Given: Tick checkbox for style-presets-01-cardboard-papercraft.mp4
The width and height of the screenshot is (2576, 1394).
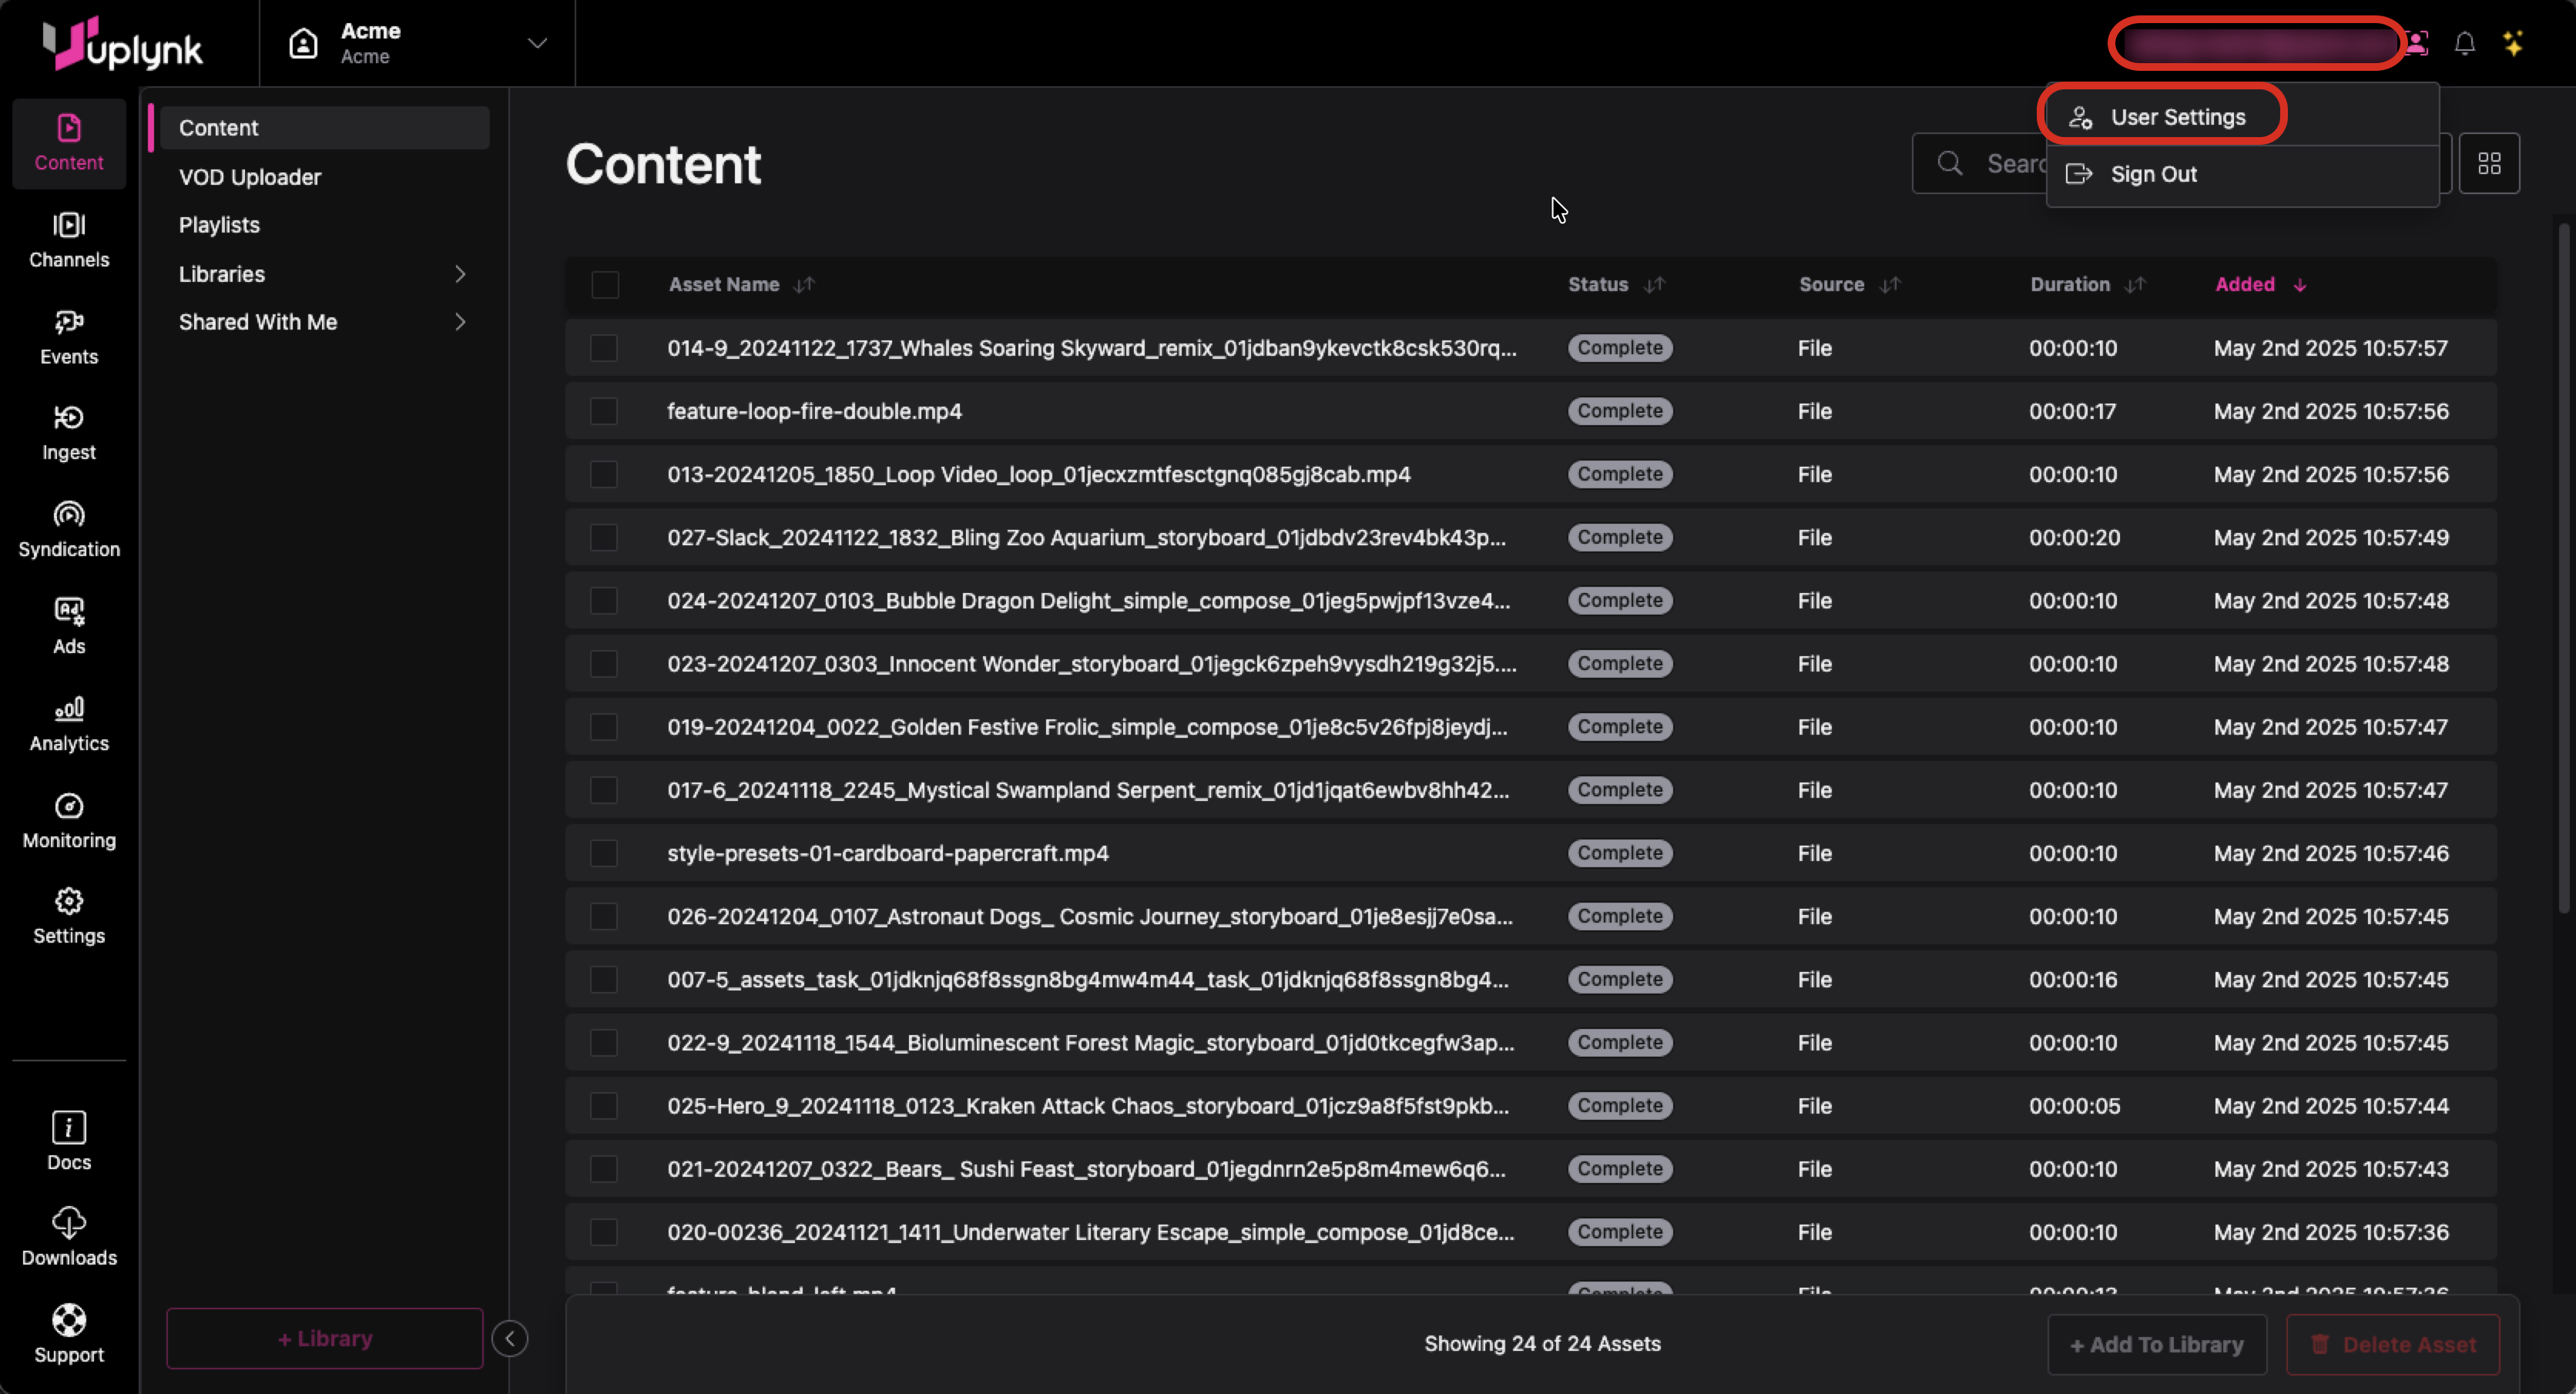Looking at the screenshot, I should point(604,853).
